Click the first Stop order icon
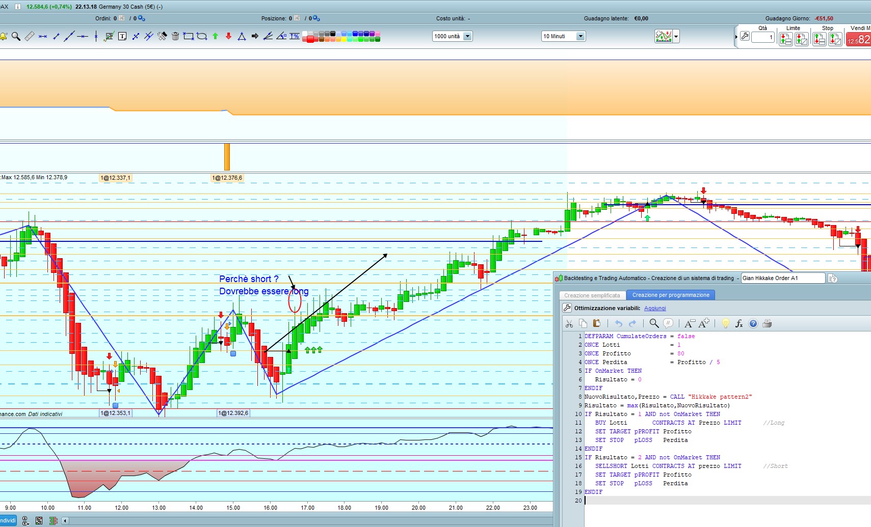This screenshot has width=871, height=527. [819, 39]
